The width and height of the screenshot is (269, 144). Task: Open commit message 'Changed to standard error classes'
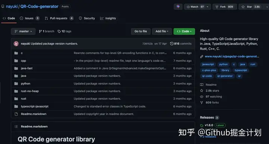tap(110, 106)
